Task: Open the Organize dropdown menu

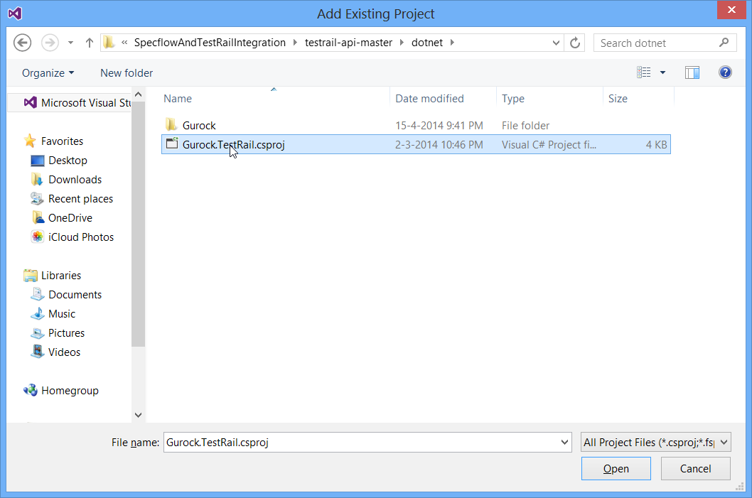Action: (48, 73)
